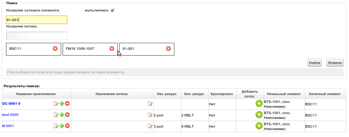Click the Кроссировка column header
Viewport: 349px width, 137px height.
point(222,94)
